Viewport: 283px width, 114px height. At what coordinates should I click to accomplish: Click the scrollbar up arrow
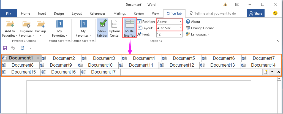[279, 78]
